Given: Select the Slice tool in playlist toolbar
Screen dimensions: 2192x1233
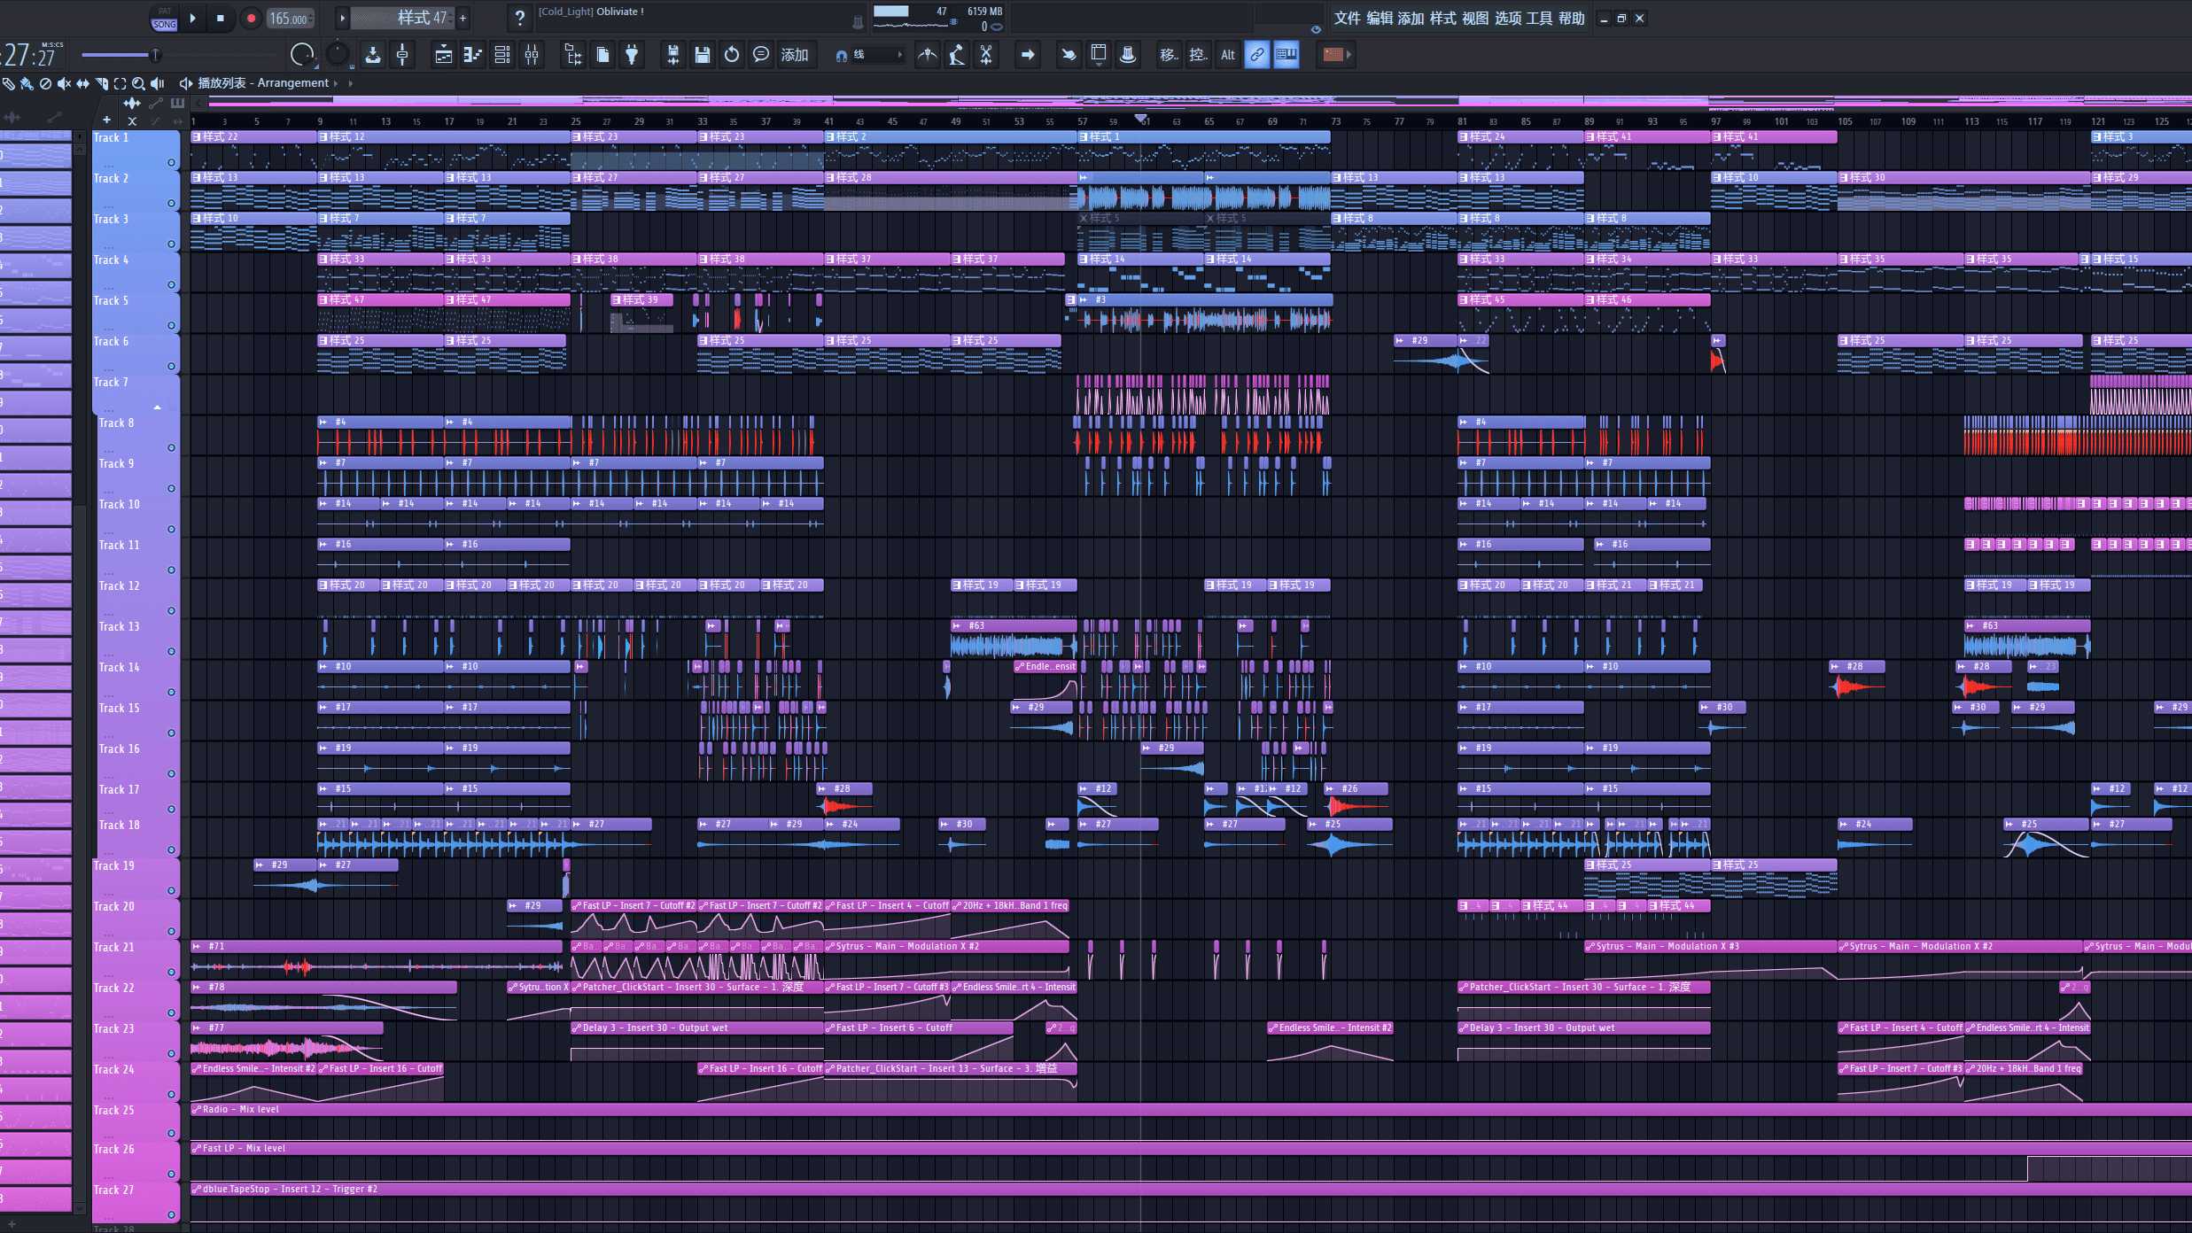Looking at the screenshot, I should coord(102,83).
